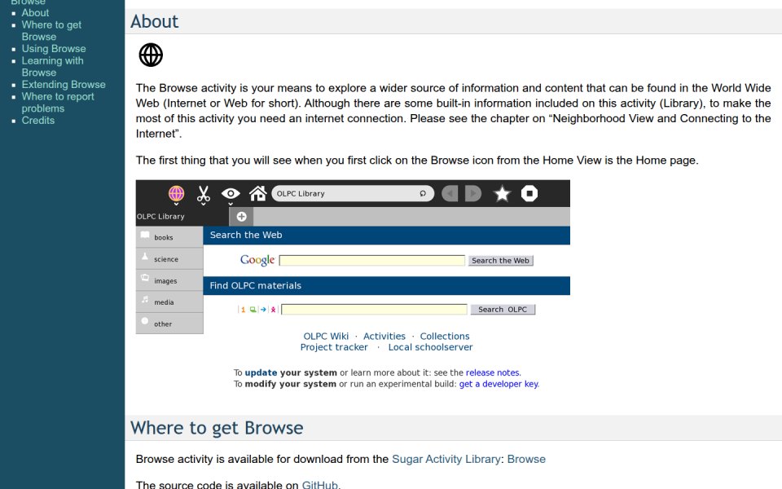Click the reload icon inside the address bar

tap(423, 194)
